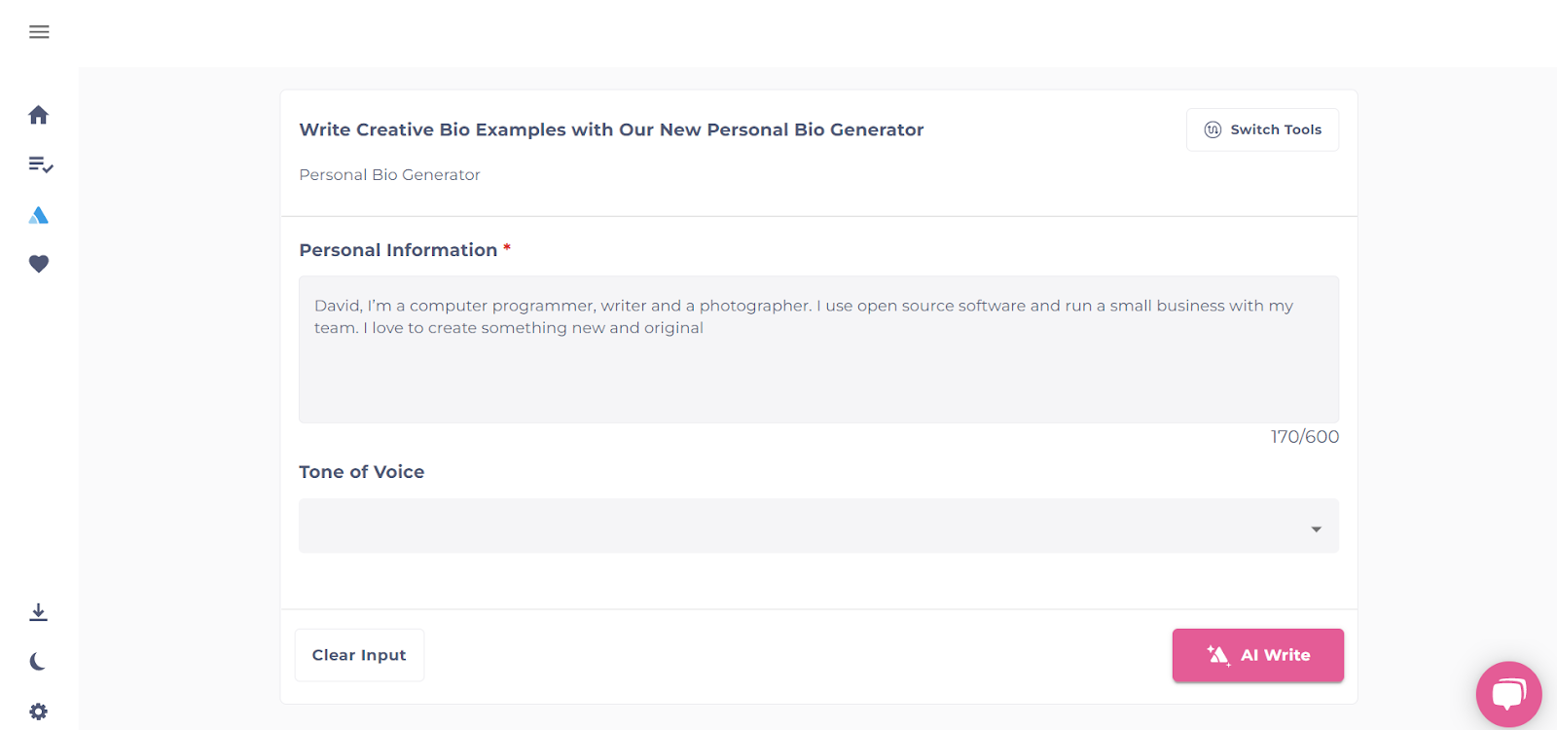Screen dimensions: 1557x730
Task: Click the Tone of Voice label
Action: click(362, 472)
